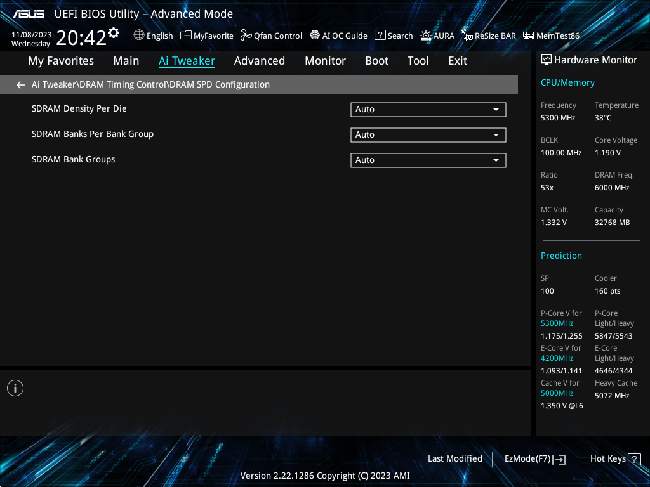Image resolution: width=650 pixels, height=487 pixels.
Task: Click the 4646/4344 E-Core value
Action: 614,370
